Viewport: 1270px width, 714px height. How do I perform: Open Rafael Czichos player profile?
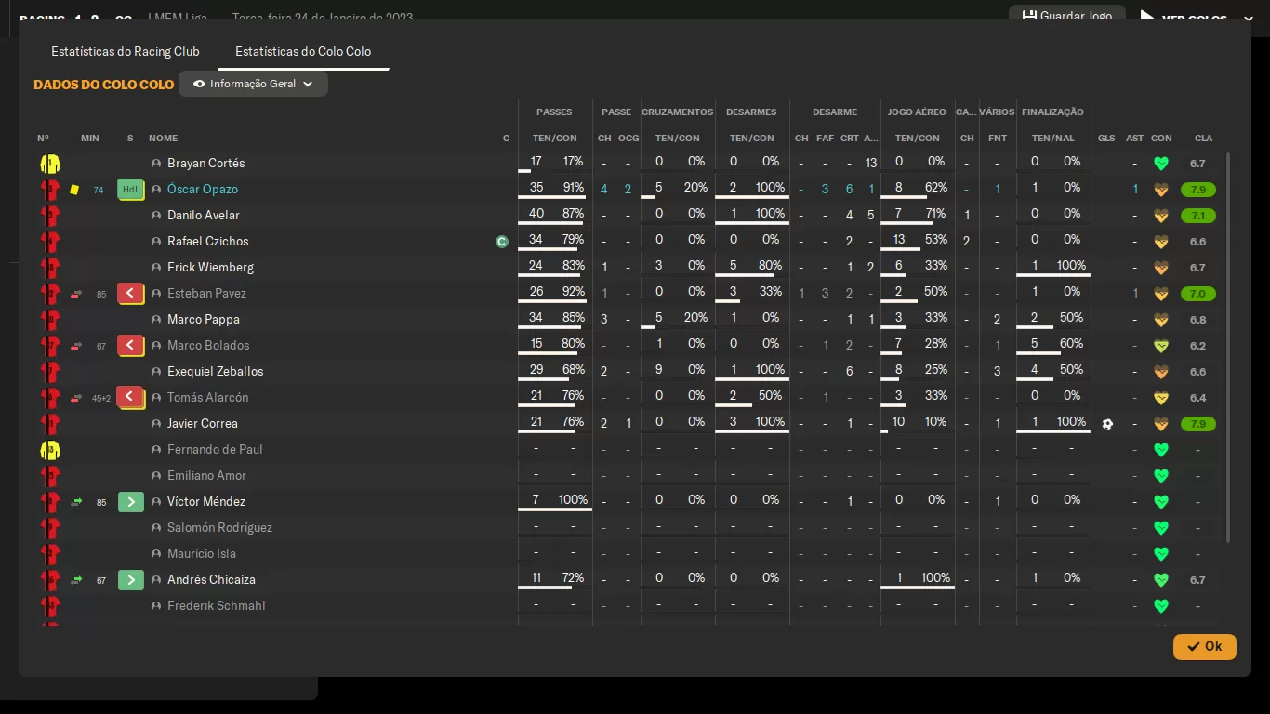tap(208, 242)
